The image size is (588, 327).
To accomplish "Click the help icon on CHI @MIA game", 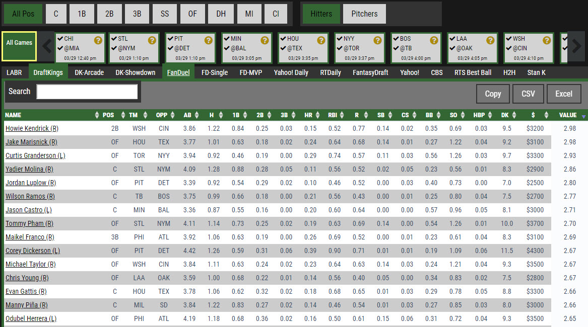I will pyautogui.click(x=96, y=40).
